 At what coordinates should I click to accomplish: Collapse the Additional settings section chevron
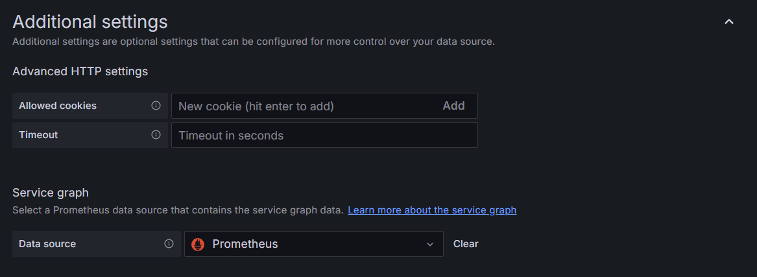click(x=729, y=22)
